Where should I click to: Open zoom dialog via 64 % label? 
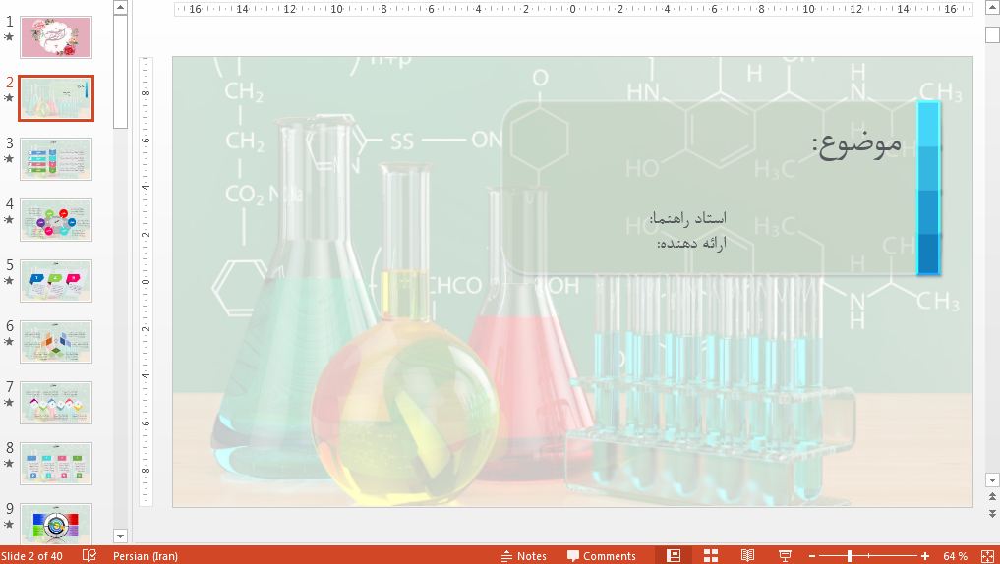(955, 555)
